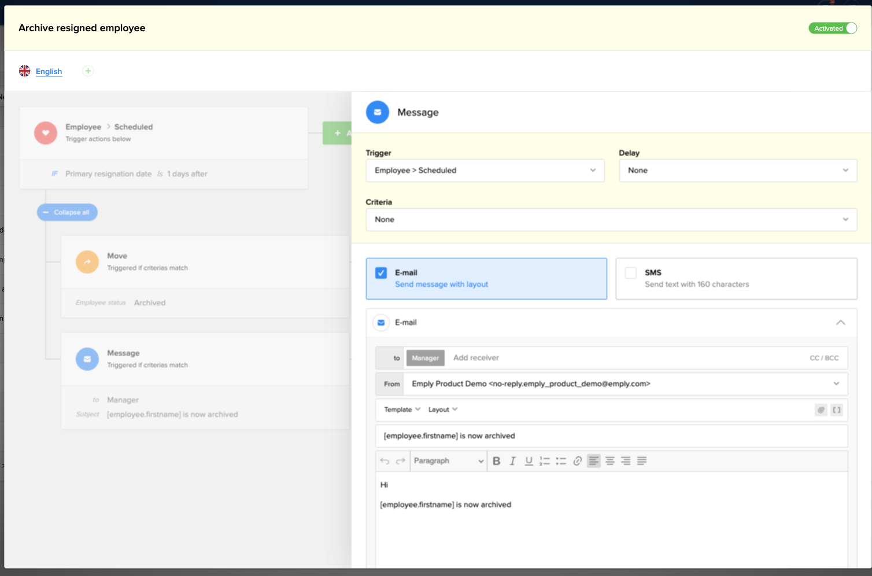872x576 pixels.
Task: Insert a hyperlink using the link icon
Action: click(577, 461)
